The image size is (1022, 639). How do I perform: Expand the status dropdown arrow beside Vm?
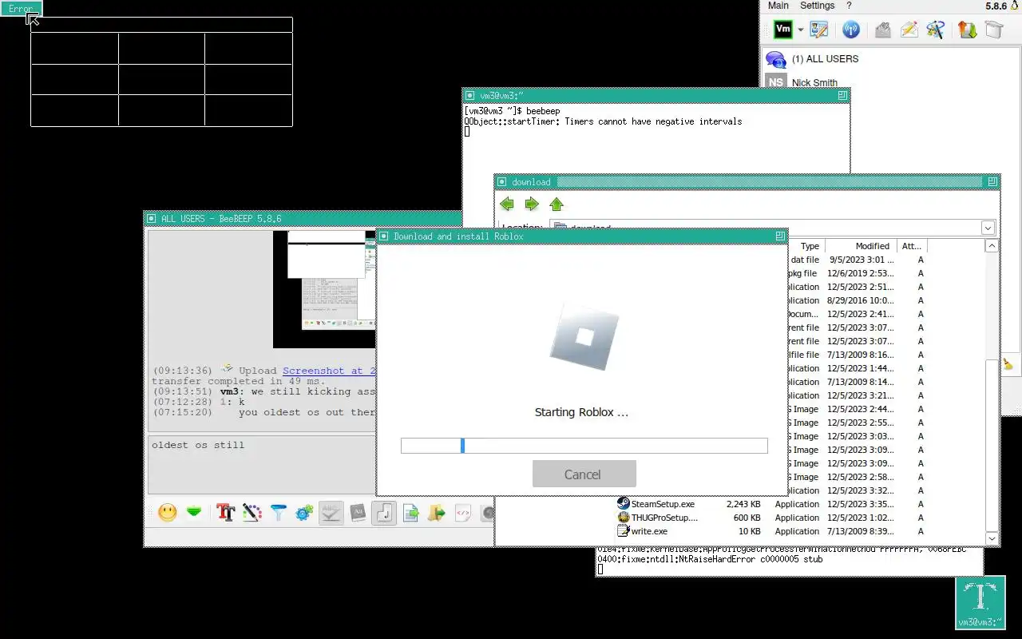[800, 30]
